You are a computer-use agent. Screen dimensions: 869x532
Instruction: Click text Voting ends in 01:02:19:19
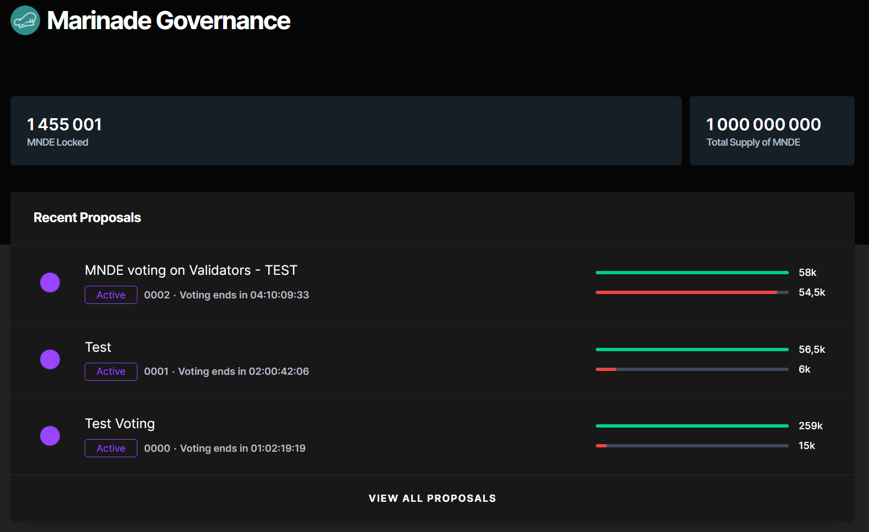(243, 448)
